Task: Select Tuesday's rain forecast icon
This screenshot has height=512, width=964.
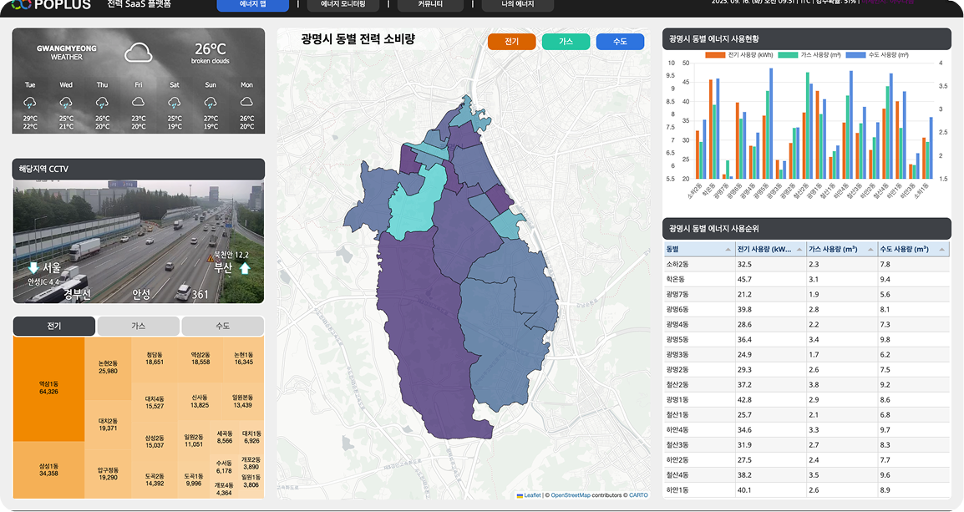Action: click(30, 103)
